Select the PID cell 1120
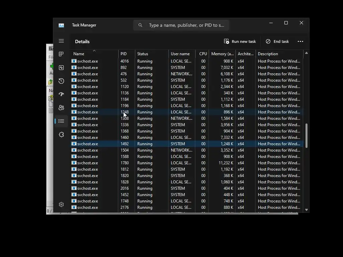 (125, 87)
